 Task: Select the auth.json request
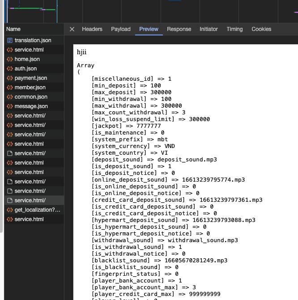34,69
